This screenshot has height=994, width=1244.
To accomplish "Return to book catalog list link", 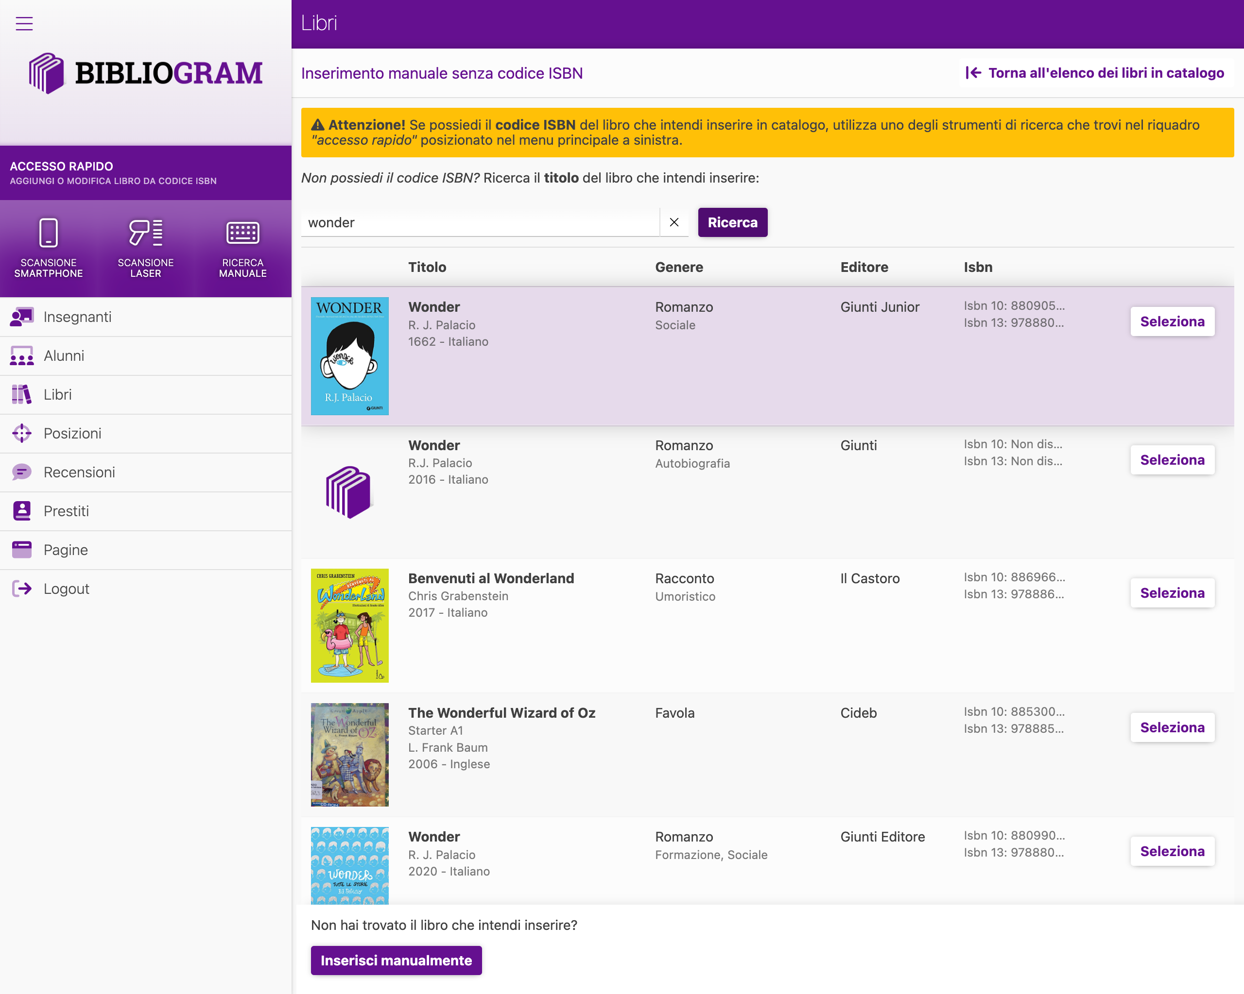I will pyautogui.click(x=1095, y=73).
